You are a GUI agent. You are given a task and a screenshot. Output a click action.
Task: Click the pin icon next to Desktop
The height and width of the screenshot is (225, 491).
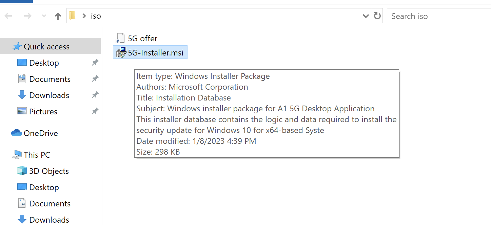pyautogui.click(x=95, y=62)
